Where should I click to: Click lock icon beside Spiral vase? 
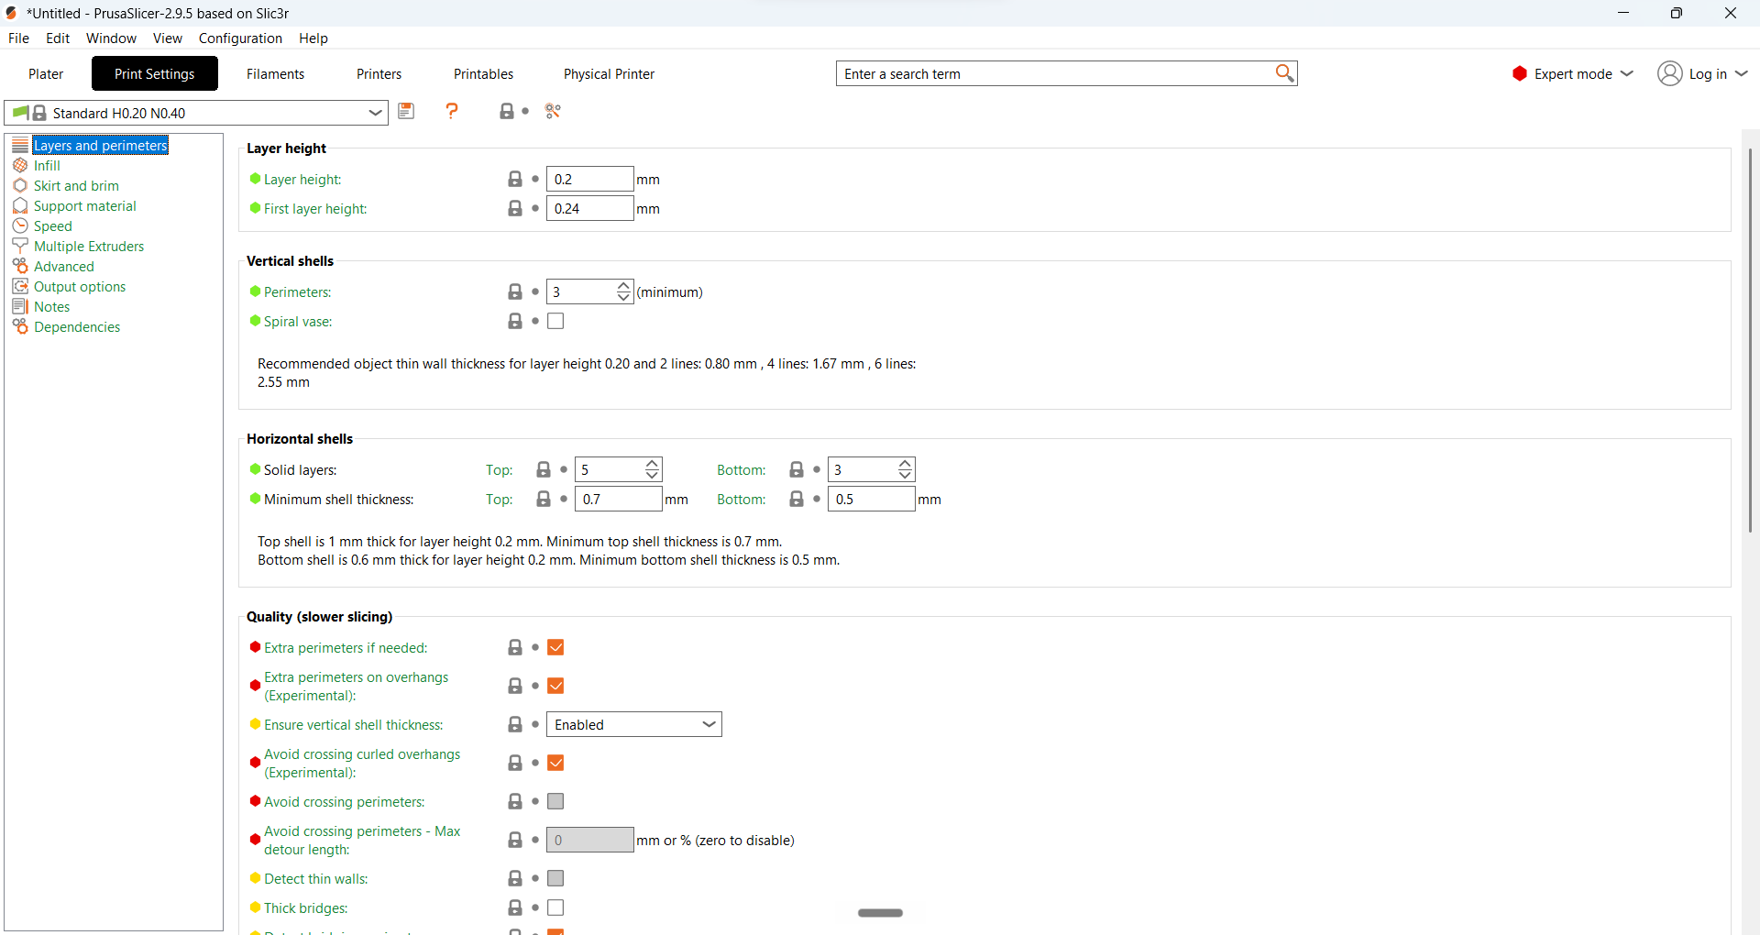pos(515,321)
